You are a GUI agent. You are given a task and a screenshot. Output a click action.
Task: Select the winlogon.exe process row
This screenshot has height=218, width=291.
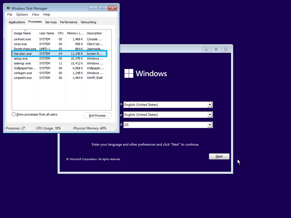point(59,73)
